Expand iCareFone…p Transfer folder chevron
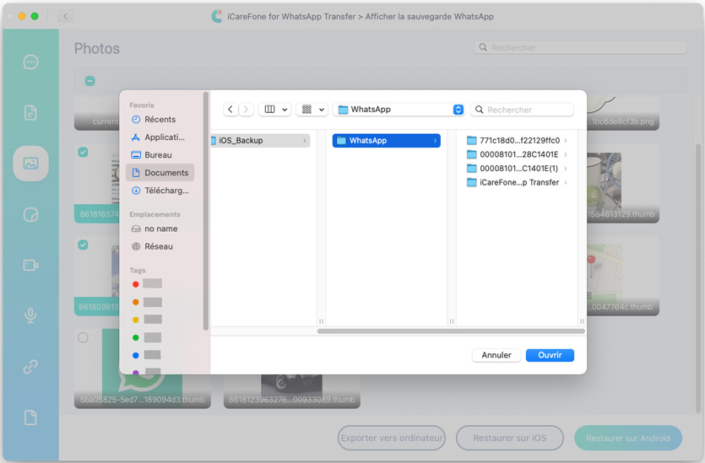This screenshot has height=463, width=705. [x=566, y=182]
